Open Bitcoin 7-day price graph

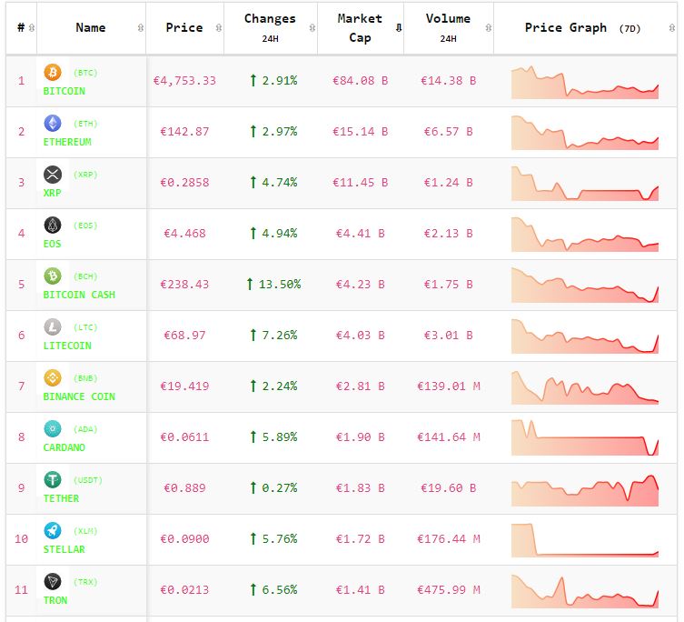585,82
